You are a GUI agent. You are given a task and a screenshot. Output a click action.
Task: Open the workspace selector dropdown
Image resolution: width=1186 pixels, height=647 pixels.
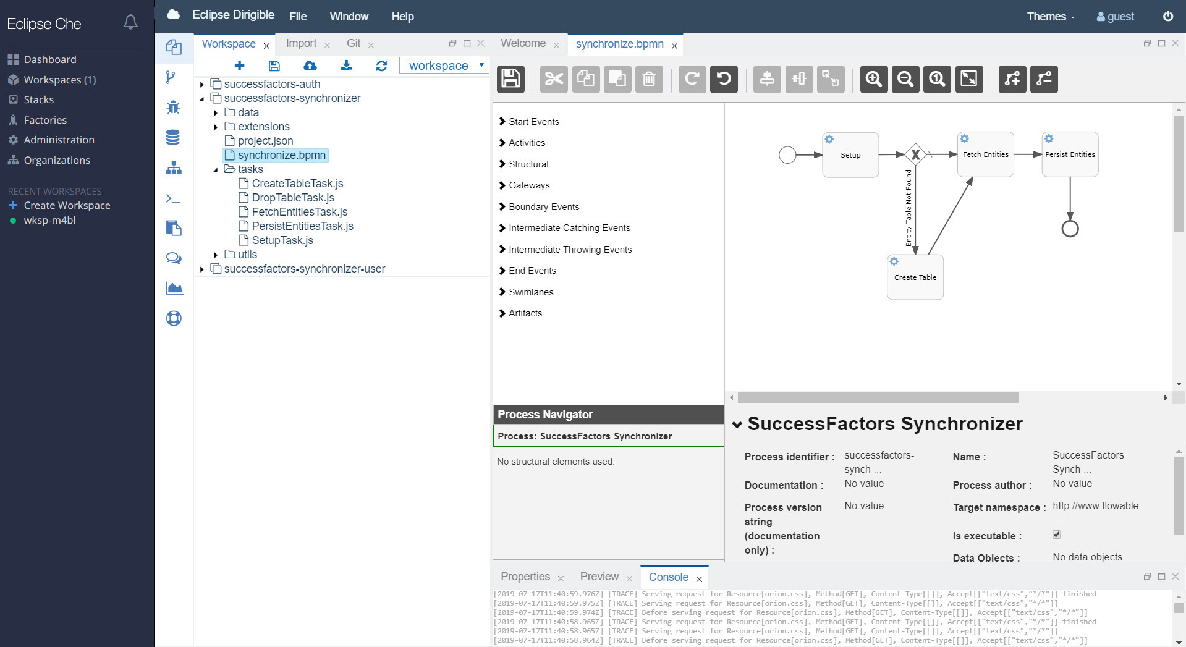444,66
